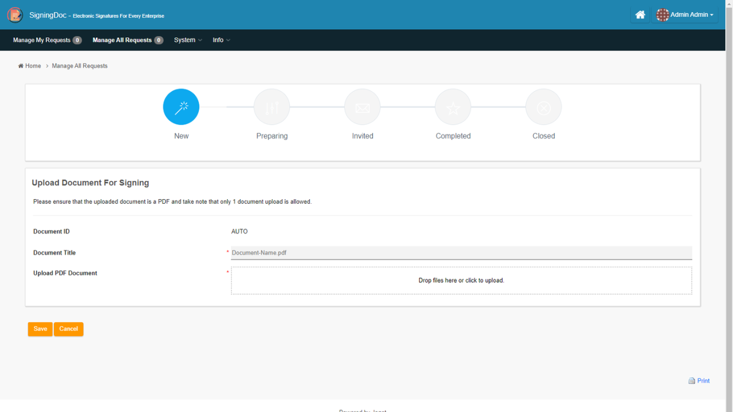Image resolution: width=733 pixels, height=412 pixels.
Task: Follow the Home breadcrumb link
Action: [x=33, y=66]
